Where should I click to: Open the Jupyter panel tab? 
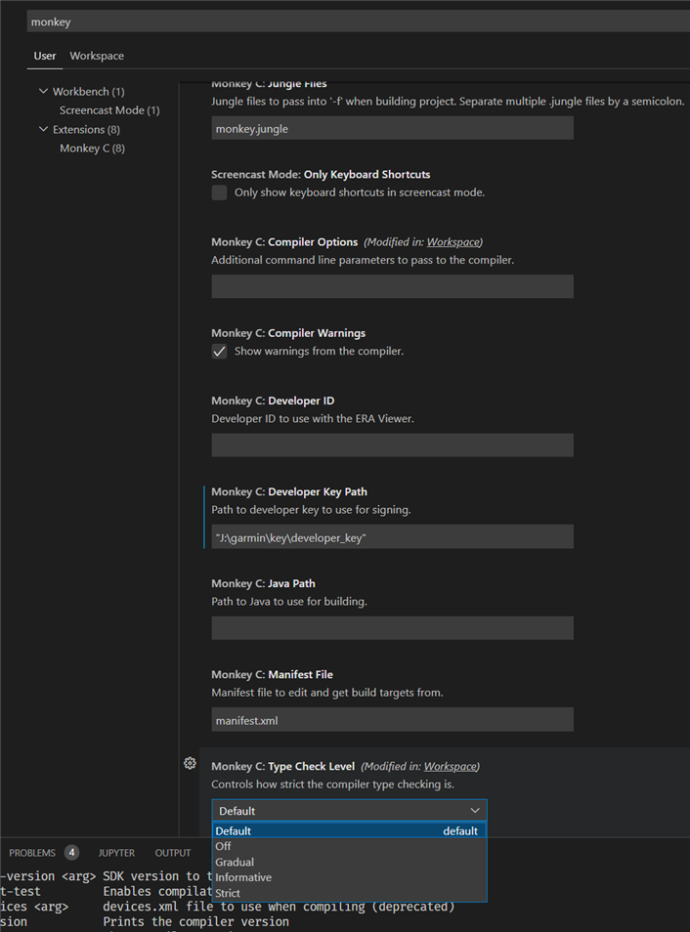[116, 853]
